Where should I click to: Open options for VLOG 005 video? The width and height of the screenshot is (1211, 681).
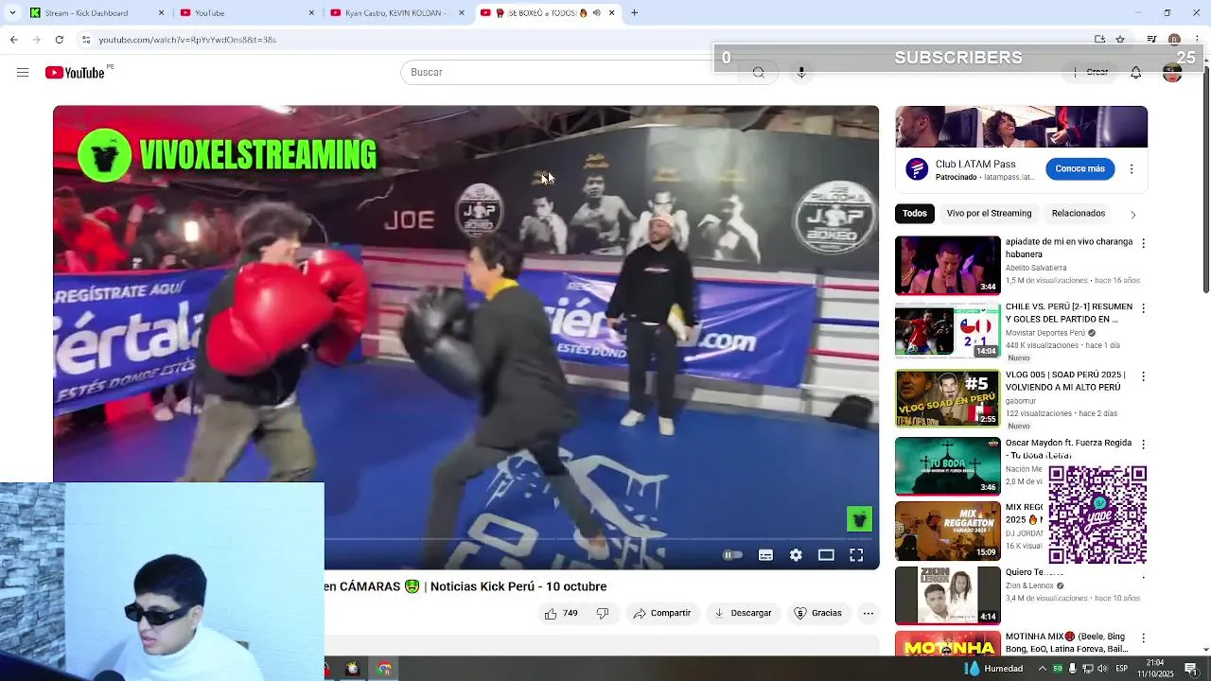[1143, 375]
